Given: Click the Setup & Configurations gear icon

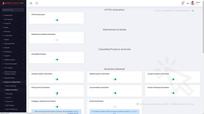Looking at the screenshot, I should click(3, 82).
